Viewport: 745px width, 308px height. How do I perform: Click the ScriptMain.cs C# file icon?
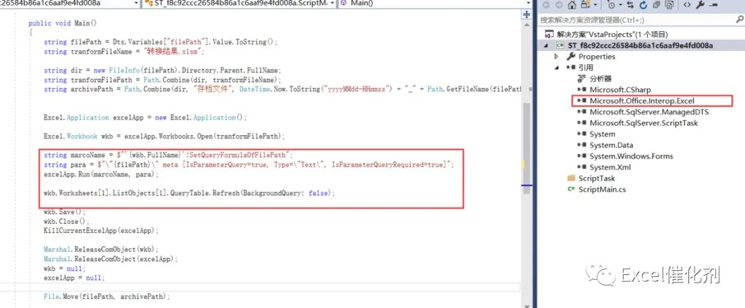(x=570, y=189)
